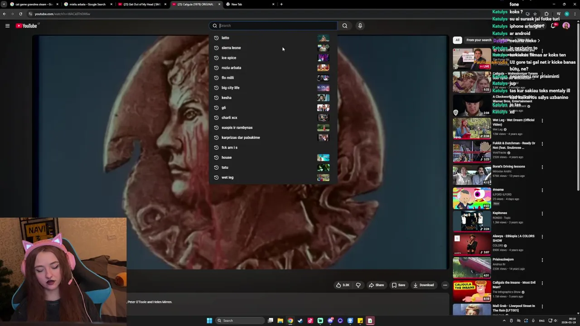Choose 'latto' search suggestion
580x326 pixels.
tap(272, 38)
